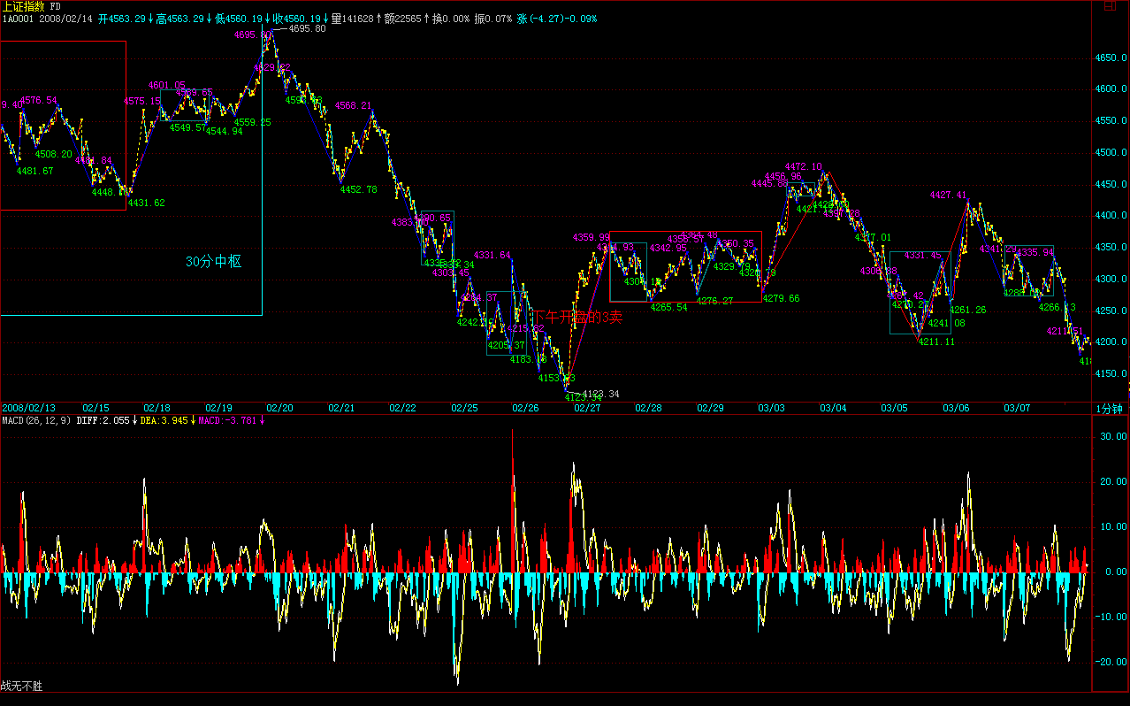Click the 4695.80 peak price label
This screenshot has width=1130, height=706.
click(307, 28)
